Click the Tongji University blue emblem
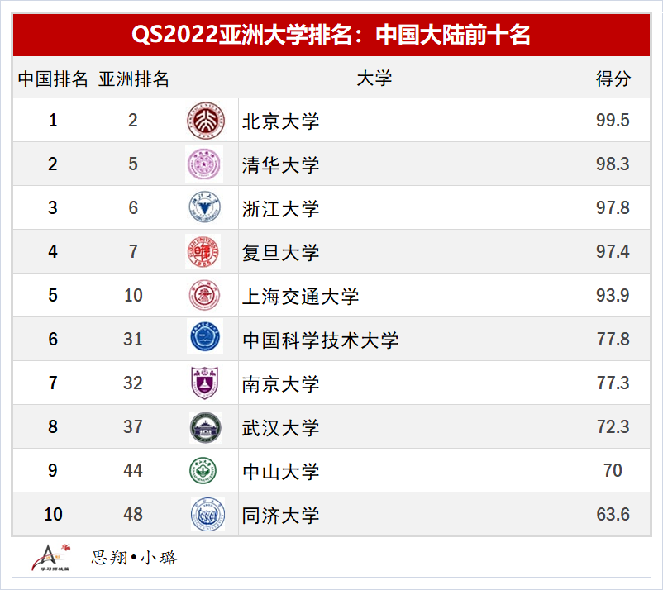663x590 pixels. point(207,514)
